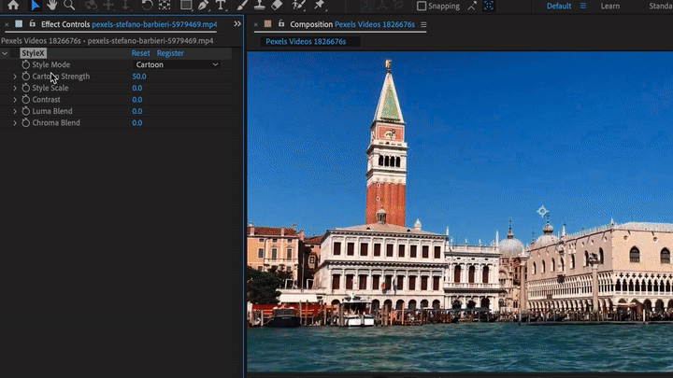Enable the Snapping checkbox
673x378 pixels.
[422, 6]
